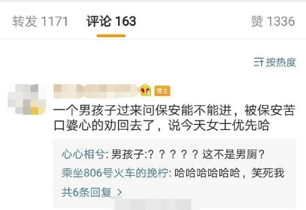
Task: Click the orange active tab underline indicator
Action: click(111, 36)
